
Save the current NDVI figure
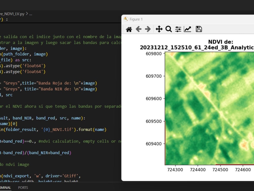point(199,29)
